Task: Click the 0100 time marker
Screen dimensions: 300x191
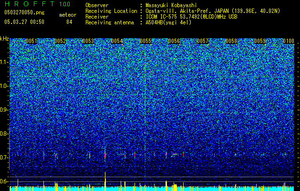Action: (289, 41)
